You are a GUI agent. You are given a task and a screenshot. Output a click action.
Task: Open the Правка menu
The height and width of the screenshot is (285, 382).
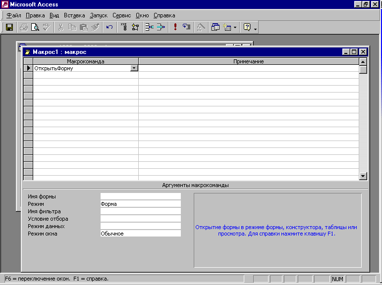[35, 15]
